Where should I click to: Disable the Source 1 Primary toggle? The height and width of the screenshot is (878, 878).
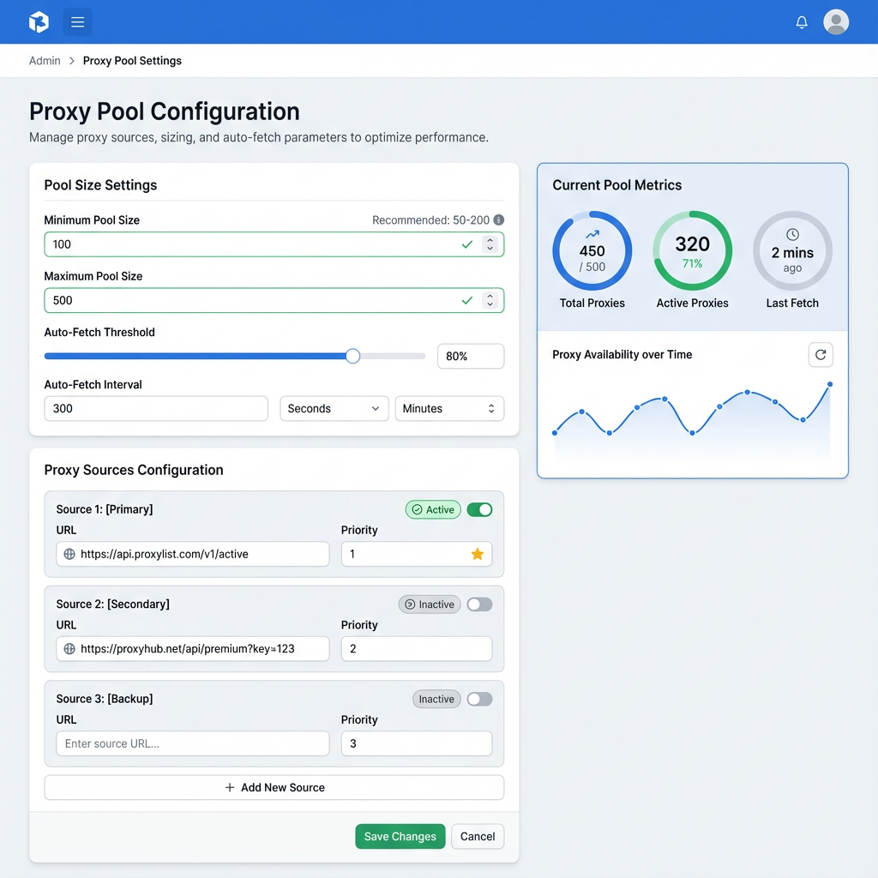tap(479, 509)
